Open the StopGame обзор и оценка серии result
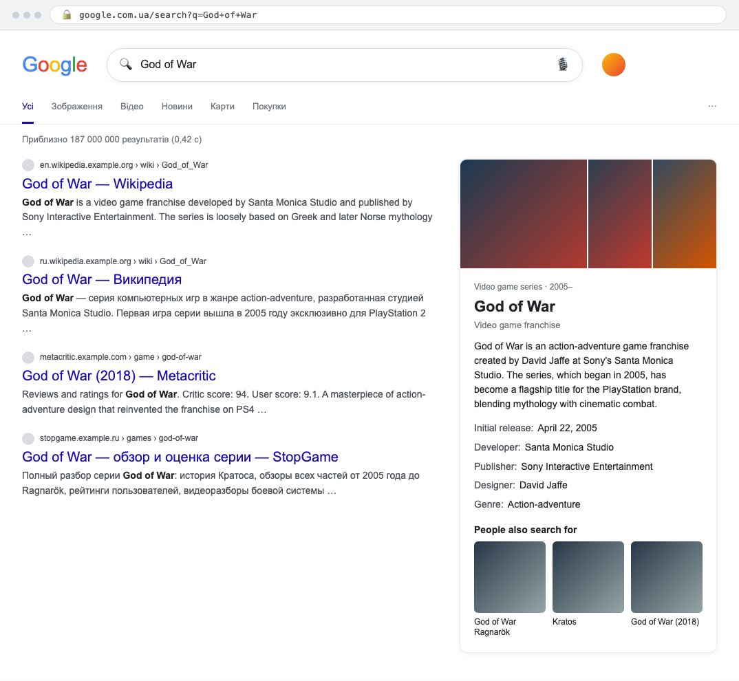Image resolution: width=739 pixels, height=681 pixels. pyautogui.click(x=180, y=457)
